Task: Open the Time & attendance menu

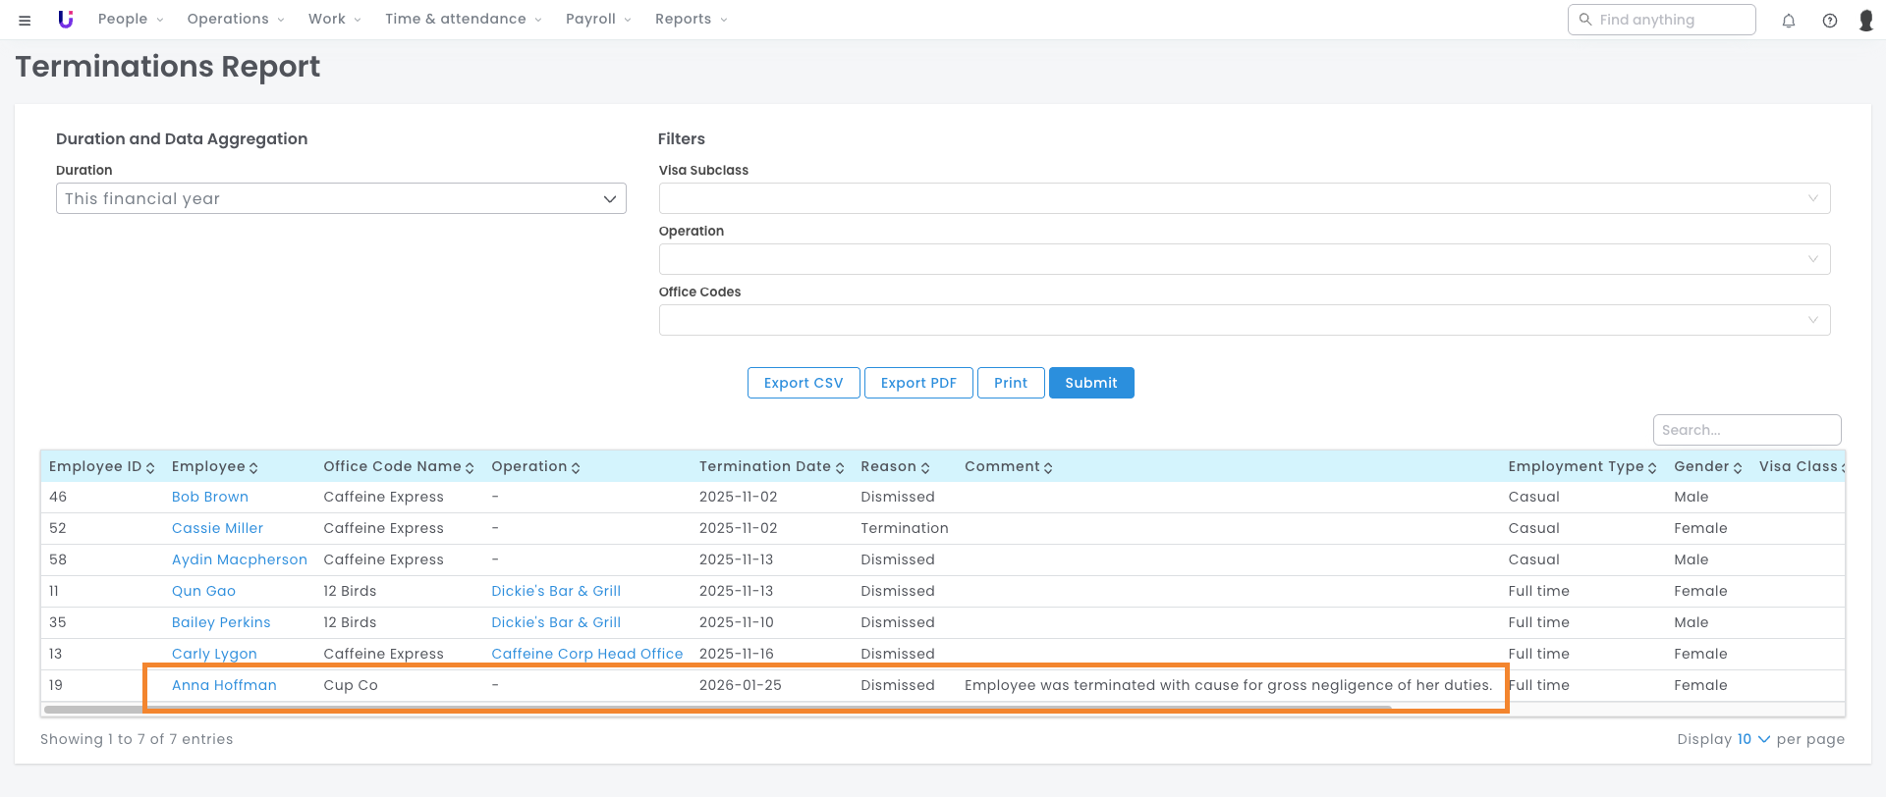Action: click(463, 20)
